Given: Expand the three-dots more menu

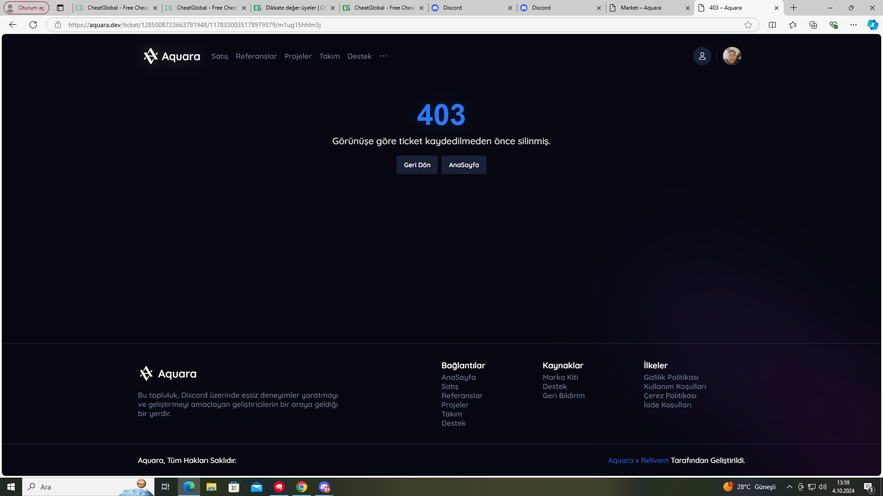Looking at the screenshot, I should click(x=384, y=56).
